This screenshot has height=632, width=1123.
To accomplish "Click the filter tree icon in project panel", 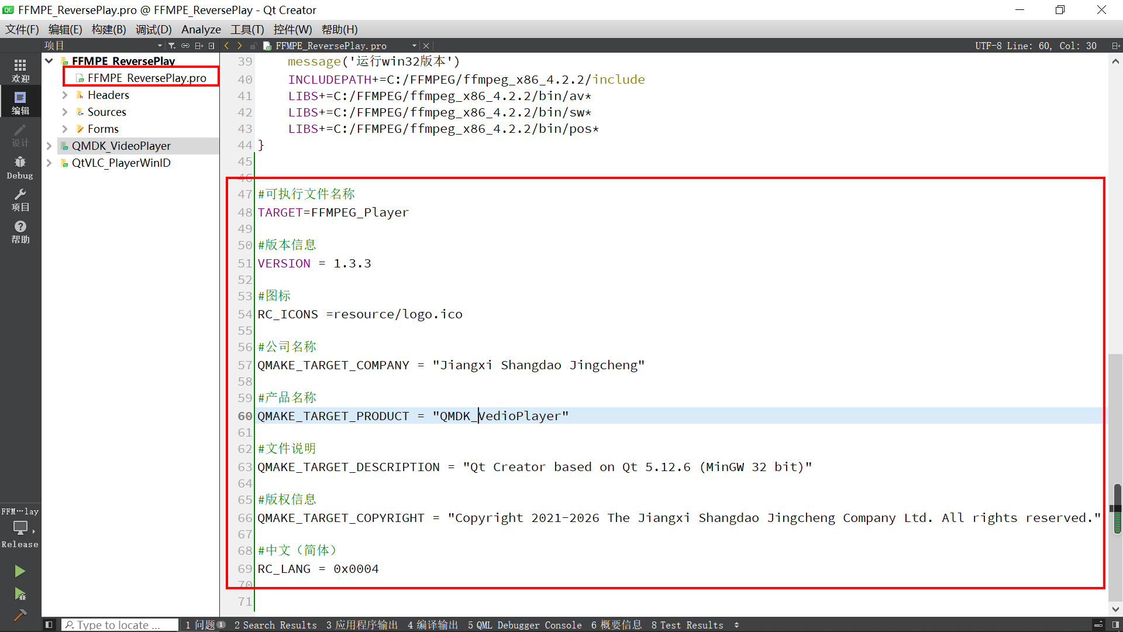I will tap(171, 46).
